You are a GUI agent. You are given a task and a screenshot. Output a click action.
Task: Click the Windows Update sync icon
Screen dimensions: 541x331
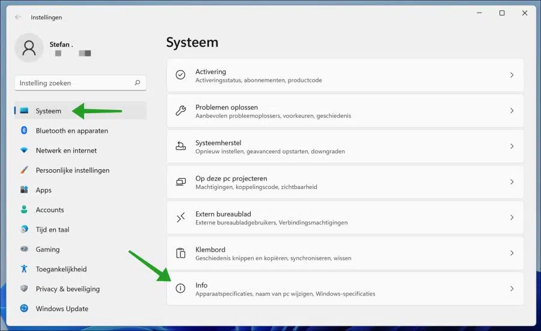point(24,308)
